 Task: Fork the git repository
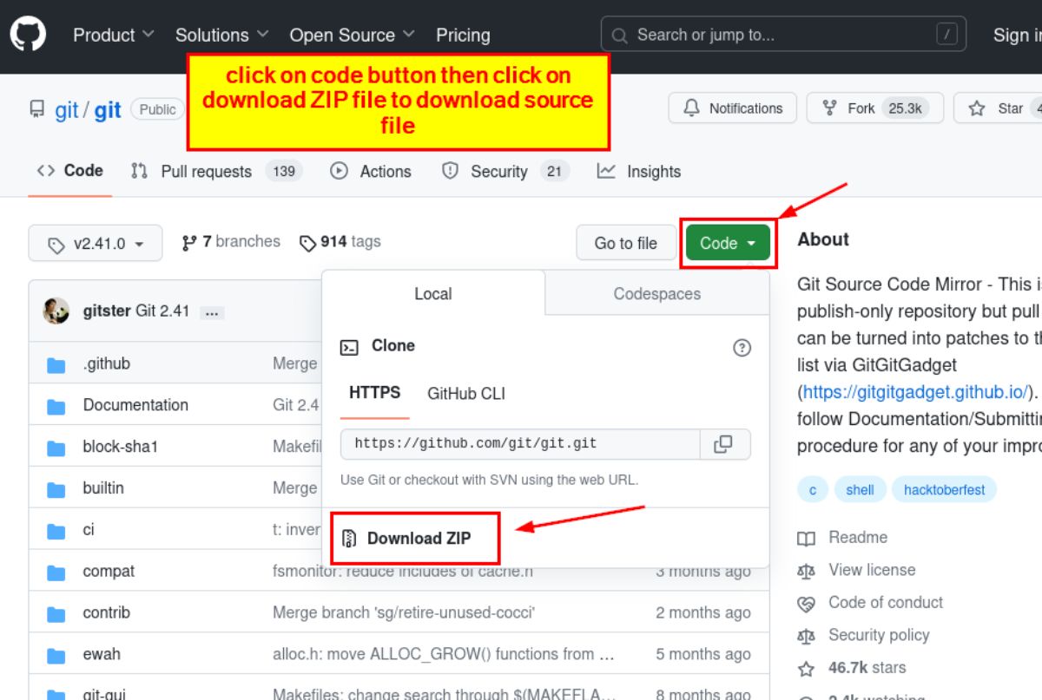[x=873, y=108]
